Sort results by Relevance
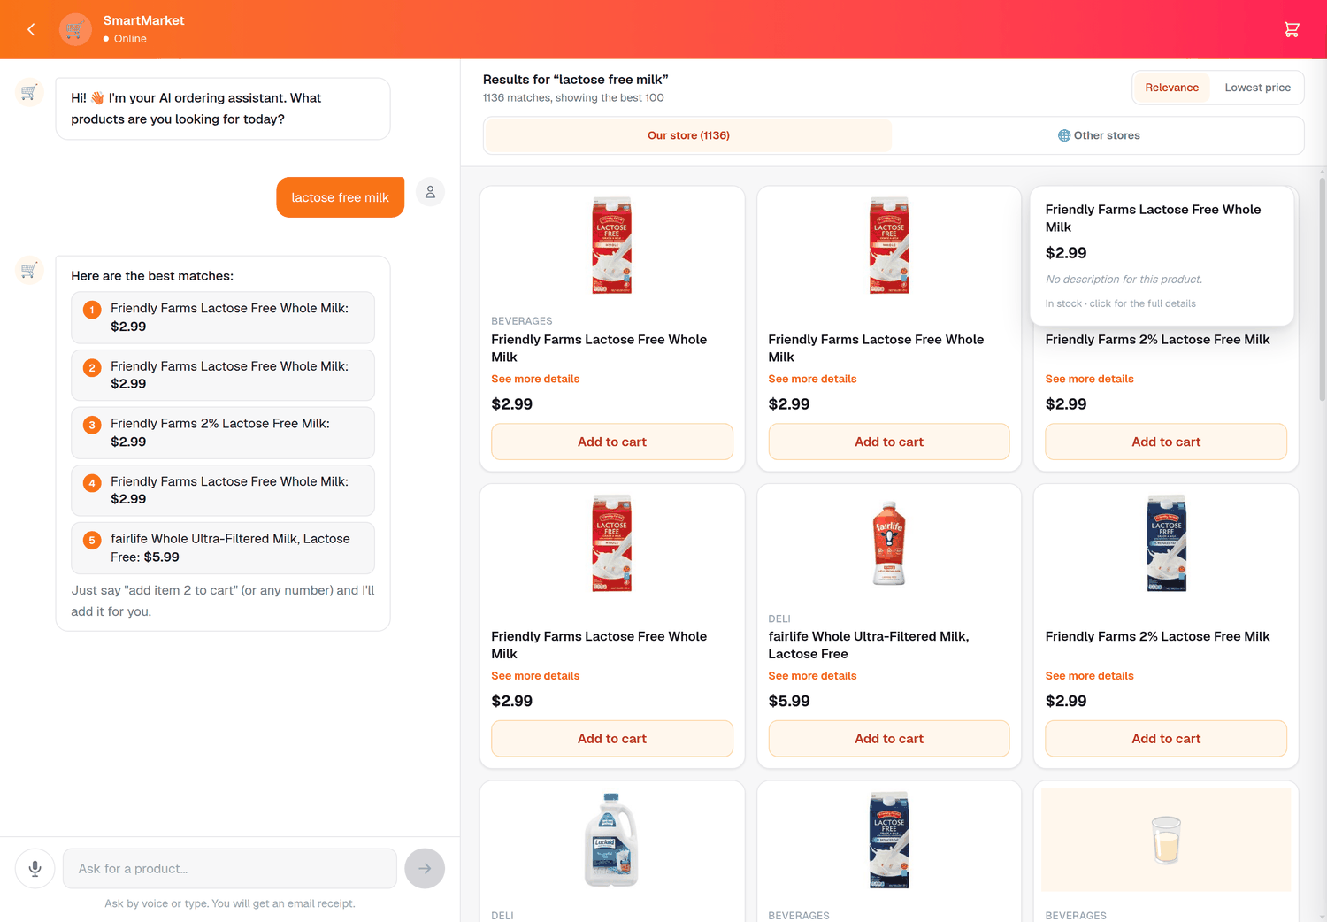 tap(1172, 88)
